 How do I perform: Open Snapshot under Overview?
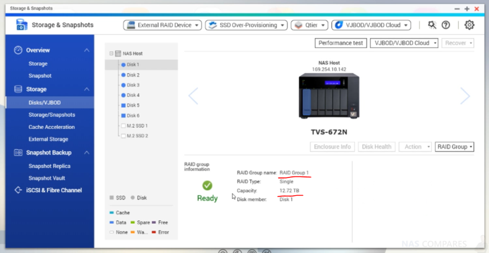click(40, 76)
